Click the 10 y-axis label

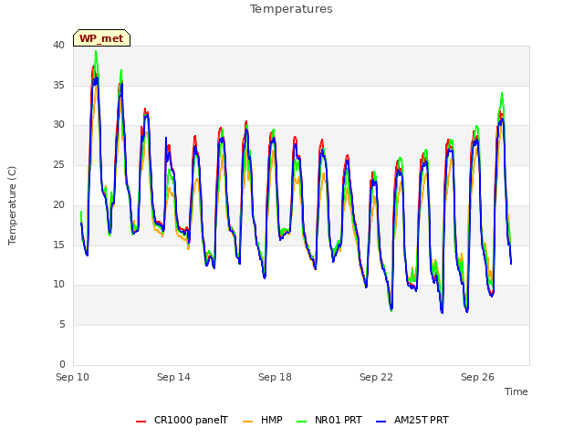58,285
